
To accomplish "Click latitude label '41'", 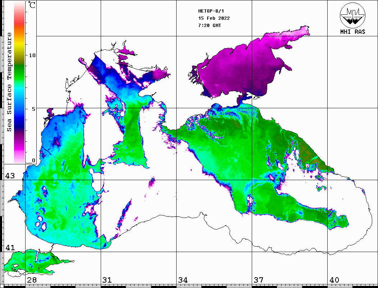I will pos(10,248).
